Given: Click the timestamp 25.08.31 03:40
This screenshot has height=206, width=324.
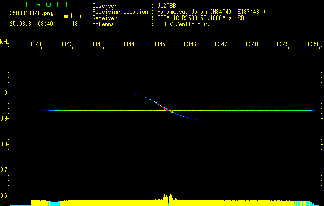Looking at the screenshot, I should 31,24.
